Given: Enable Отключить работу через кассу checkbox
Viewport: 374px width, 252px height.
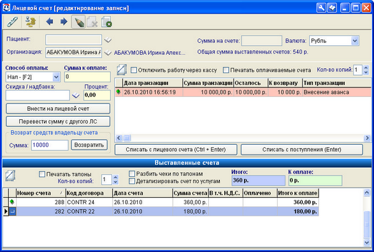Looking at the screenshot, I should point(134,70).
